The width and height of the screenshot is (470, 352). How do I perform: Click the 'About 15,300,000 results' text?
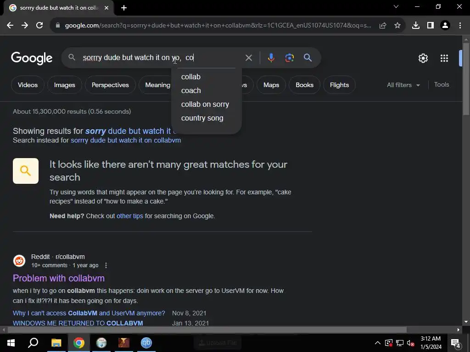72,112
